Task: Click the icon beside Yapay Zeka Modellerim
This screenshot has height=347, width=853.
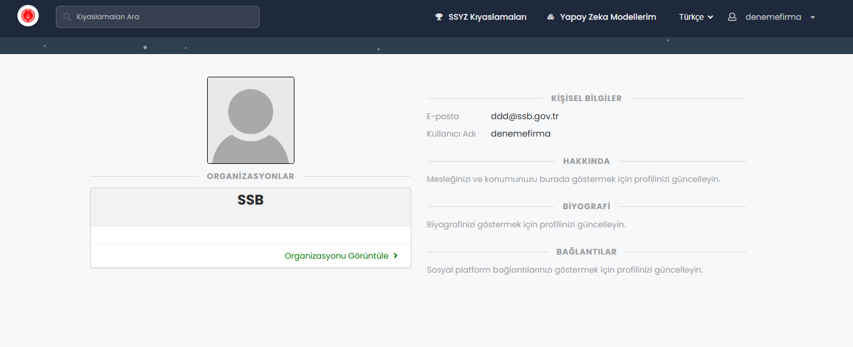Action: (550, 17)
